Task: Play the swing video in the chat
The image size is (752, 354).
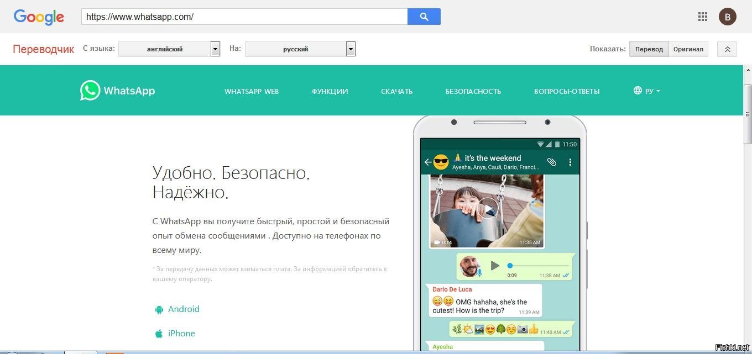Action: [488, 208]
